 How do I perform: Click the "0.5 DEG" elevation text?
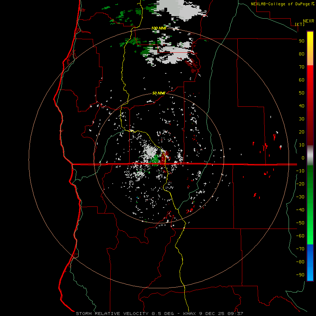pyautogui.click(x=163, y=314)
